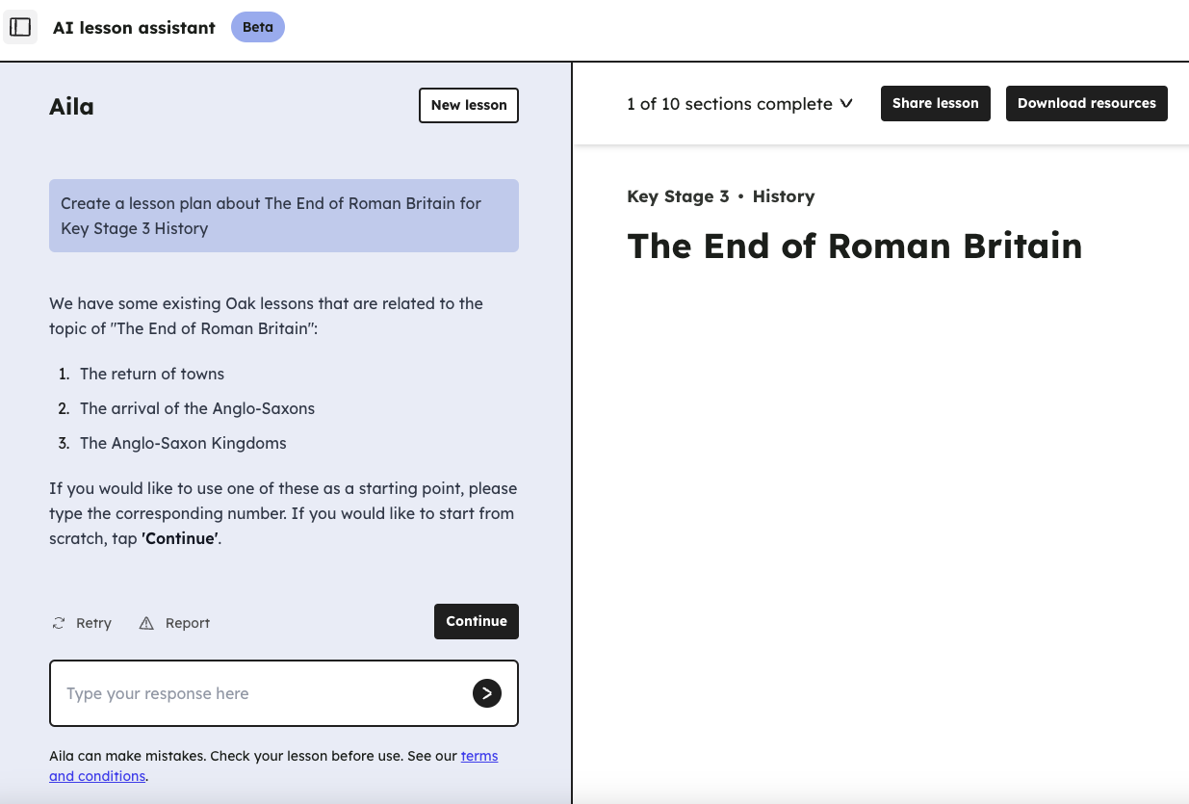Select 'The Anglo-Saxon Kingdoms' list item
The height and width of the screenshot is (804, 1189).
coord(183,443)
